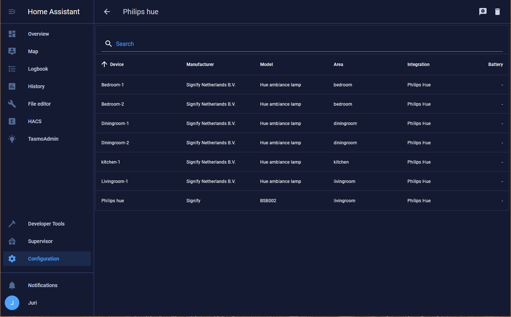Open the Bedroom-1 device row

point(302,85)
